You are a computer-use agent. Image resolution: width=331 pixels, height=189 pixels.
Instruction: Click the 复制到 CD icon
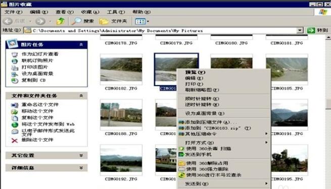click(x=15, y=81)
